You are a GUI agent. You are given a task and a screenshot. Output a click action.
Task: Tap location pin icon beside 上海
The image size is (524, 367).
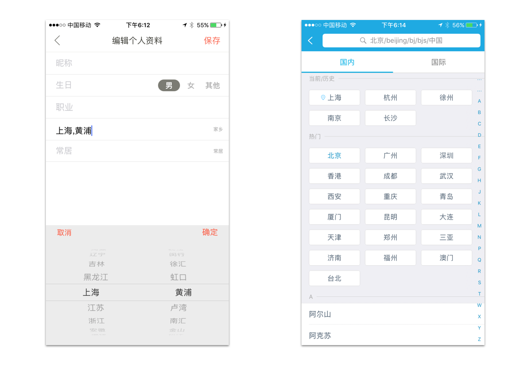[323, 97]
